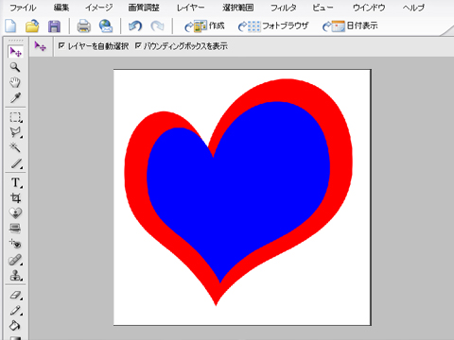
Task: Open the ビュー menu
Action: pos(323,8)
